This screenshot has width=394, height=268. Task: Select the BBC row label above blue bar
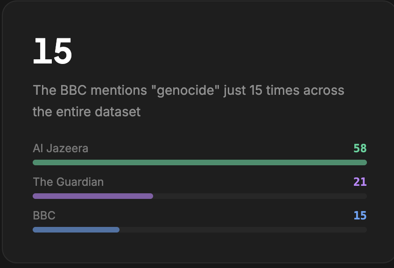pos(44,216)
